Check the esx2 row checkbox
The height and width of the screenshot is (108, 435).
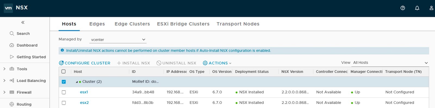[64, 103]
